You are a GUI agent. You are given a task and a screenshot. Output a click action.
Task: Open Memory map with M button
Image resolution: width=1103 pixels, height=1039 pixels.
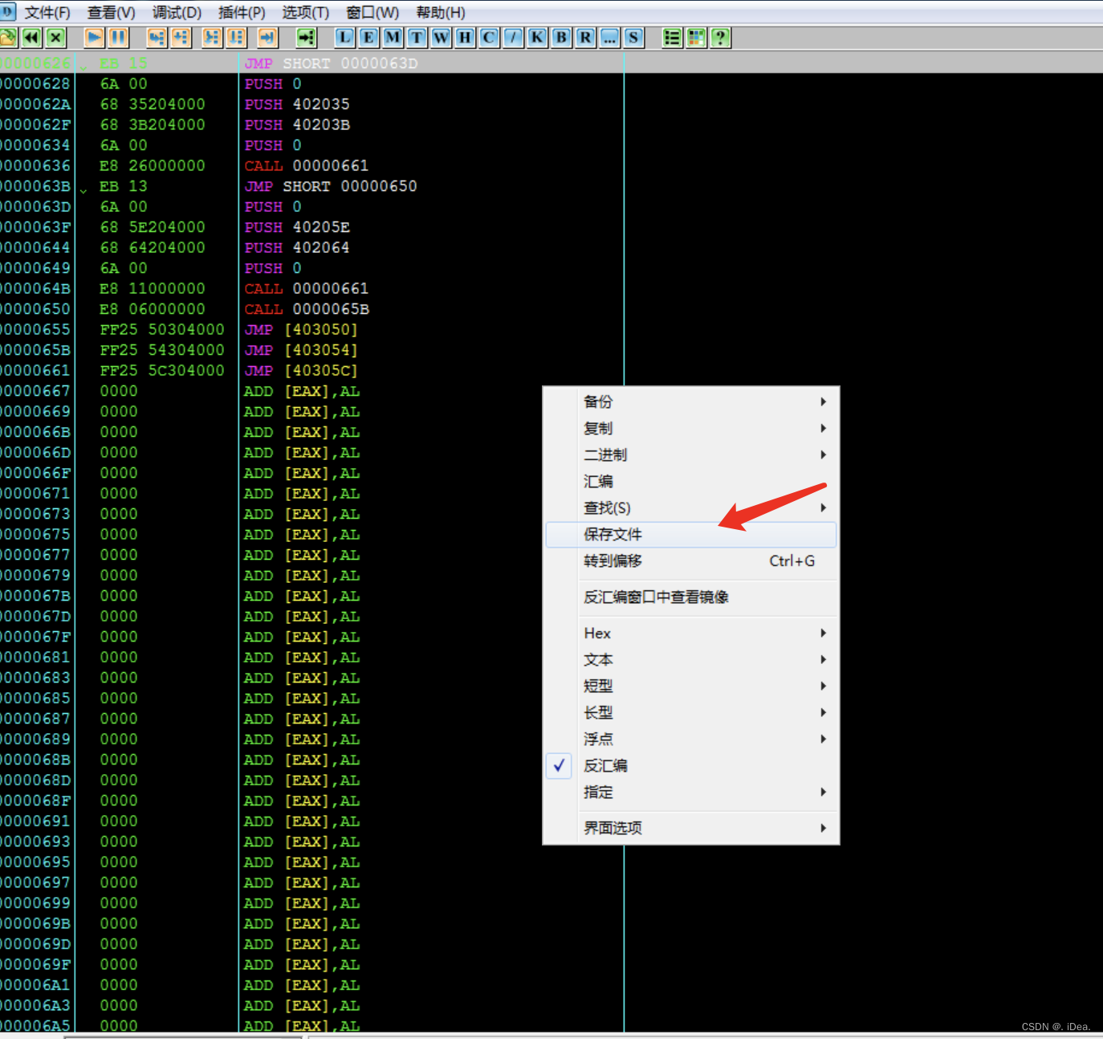[393, 37]
